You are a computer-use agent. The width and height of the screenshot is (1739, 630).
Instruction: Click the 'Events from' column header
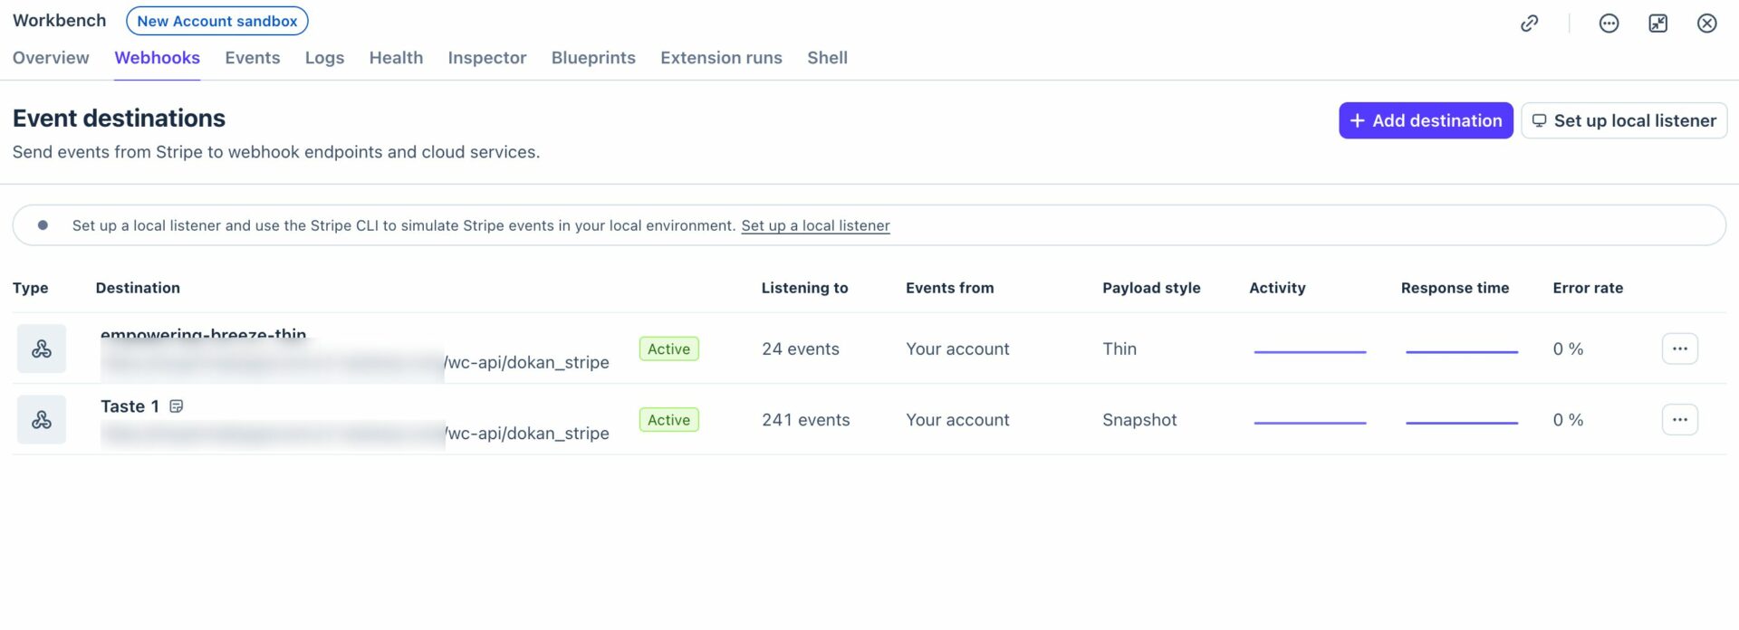tap(949, 288)
